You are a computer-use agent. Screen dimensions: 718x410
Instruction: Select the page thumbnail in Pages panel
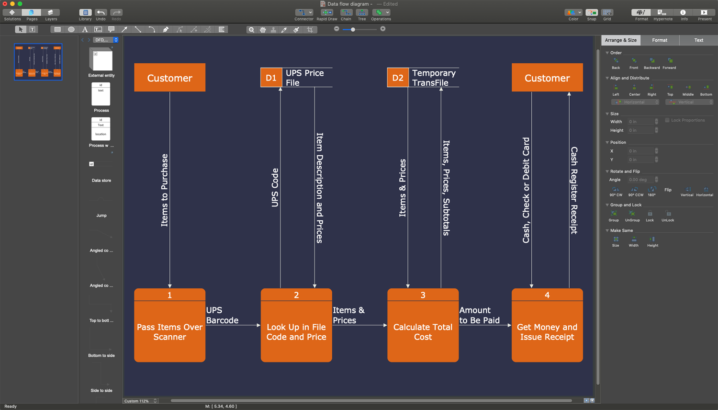point(38,62)
